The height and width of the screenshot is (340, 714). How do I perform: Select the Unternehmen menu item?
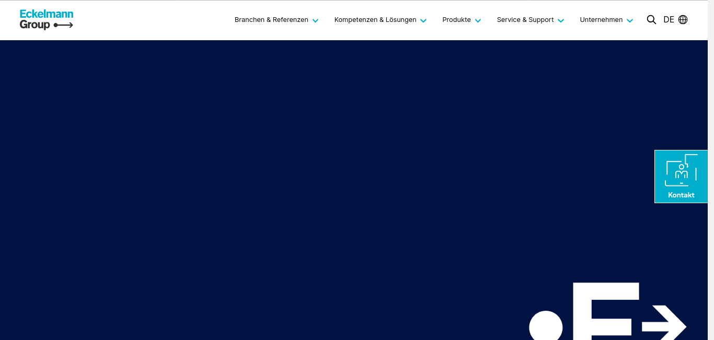pos(601,20)
